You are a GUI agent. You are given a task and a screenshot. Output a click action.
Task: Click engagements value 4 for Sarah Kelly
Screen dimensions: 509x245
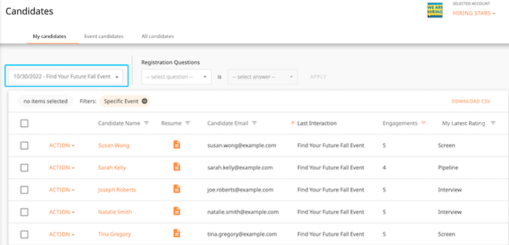384,167
